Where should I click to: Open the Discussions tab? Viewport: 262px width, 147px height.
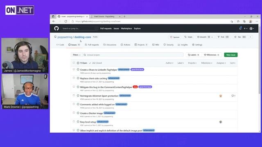click(110, 45)
